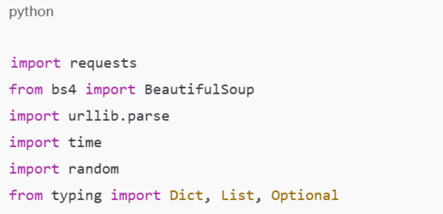Click on the bs4 package name
Viewport: 443px width, 214px height.
coord(64,89)
